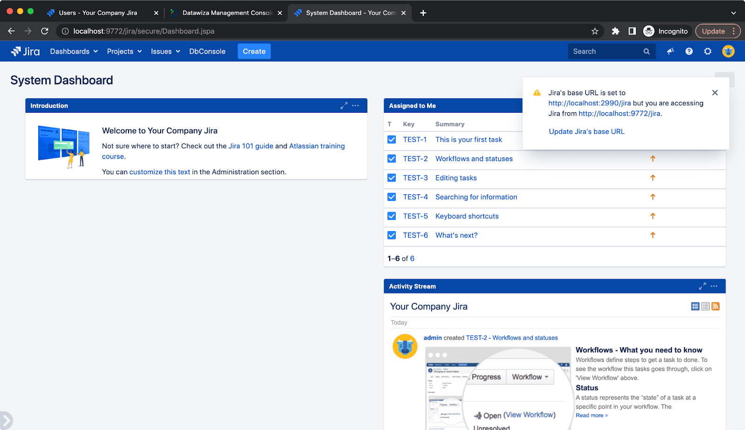The image size is (745, 430).
Task: Click the browser address bar URL
Action: click(144, 31)
